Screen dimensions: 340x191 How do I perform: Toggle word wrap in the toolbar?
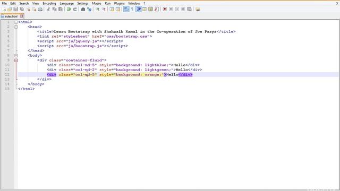(x=126, y=9)
